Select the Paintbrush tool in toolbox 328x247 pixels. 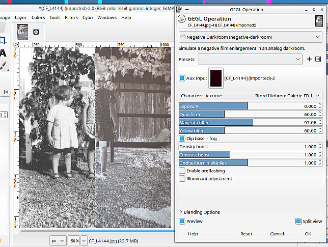pyautogui.click(x=3, y=66)
